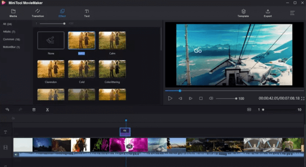
Task: Click the Export button
Action: [268, 13]
